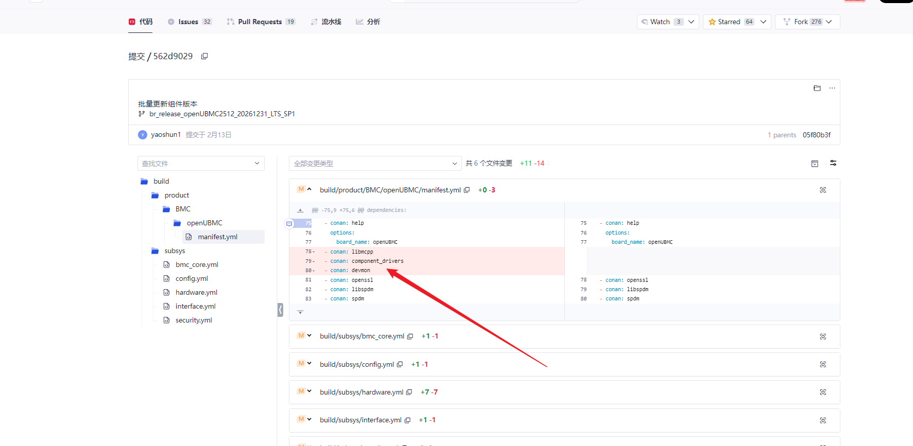The image size is (913, 446).
Task: Select hardware.yml in the file tree
Action: [x=196, y=292]
